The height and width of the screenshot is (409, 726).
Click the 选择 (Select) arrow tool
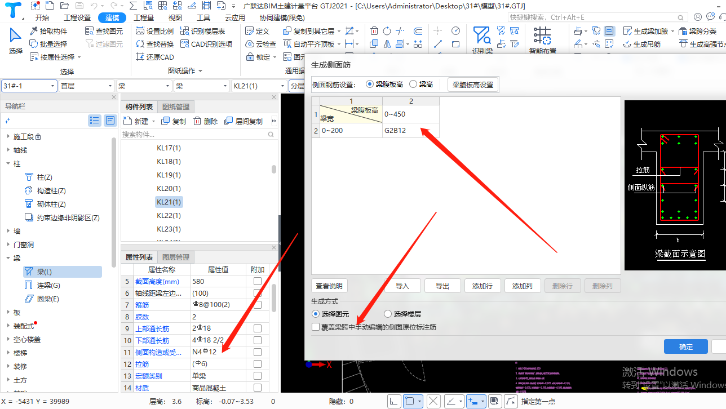click(16, 41)
